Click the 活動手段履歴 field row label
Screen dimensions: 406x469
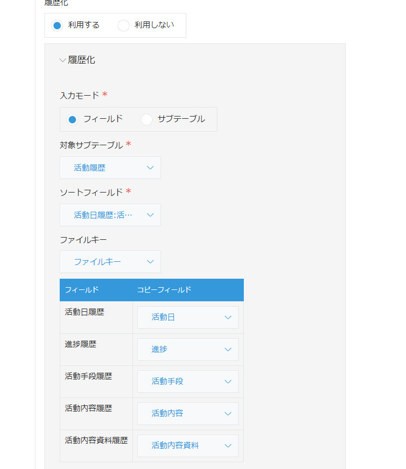(x=88, y=376)
